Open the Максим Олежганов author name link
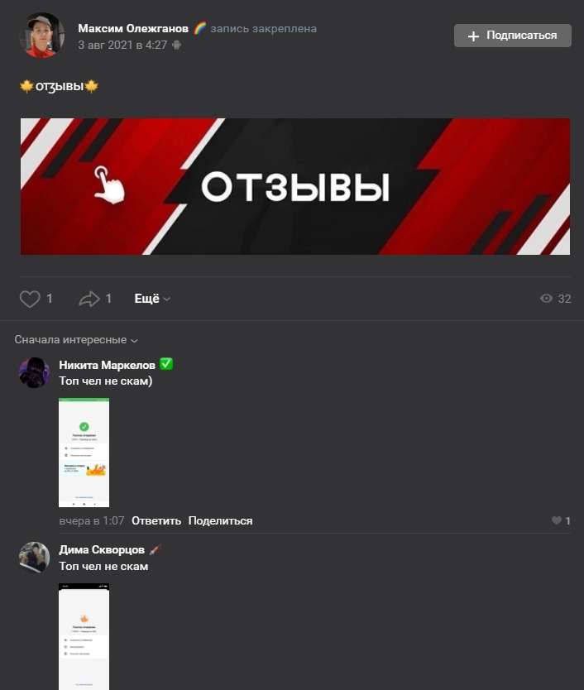 tap(133, 29)
